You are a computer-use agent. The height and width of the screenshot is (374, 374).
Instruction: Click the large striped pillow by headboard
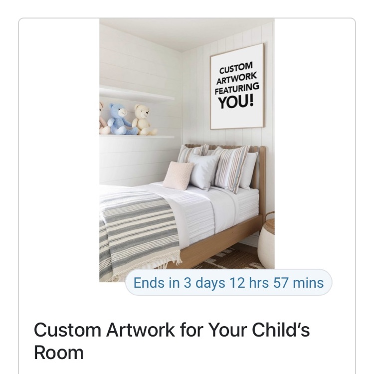pyautogui.click(x=229, y=169)
